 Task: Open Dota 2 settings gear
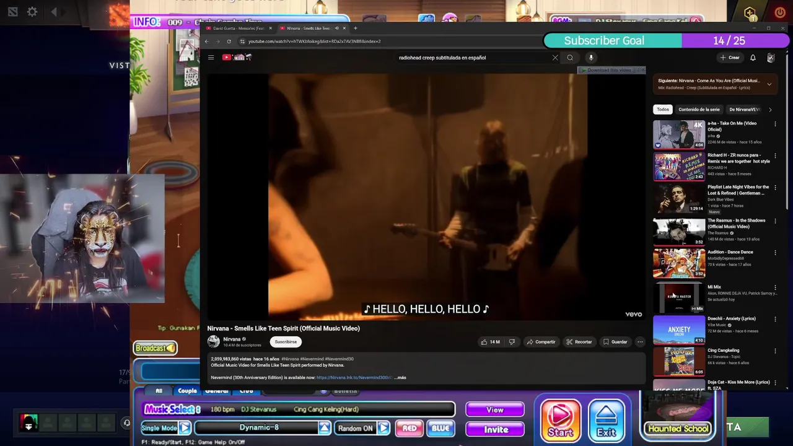32,12
